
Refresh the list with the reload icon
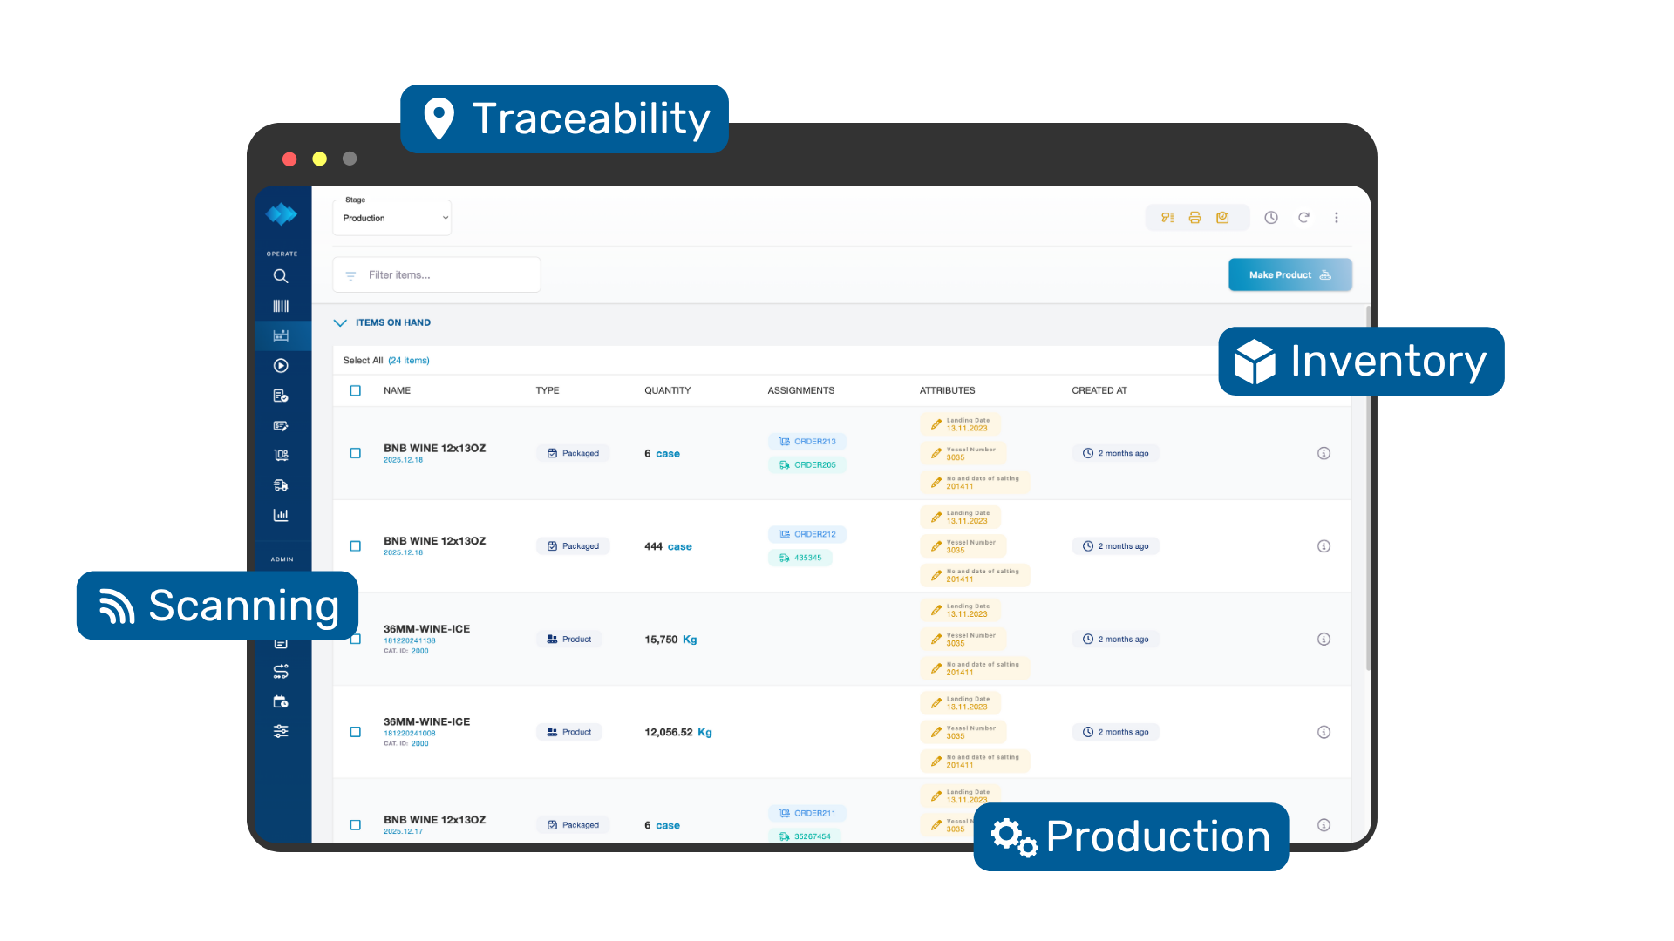(1303, 218)
